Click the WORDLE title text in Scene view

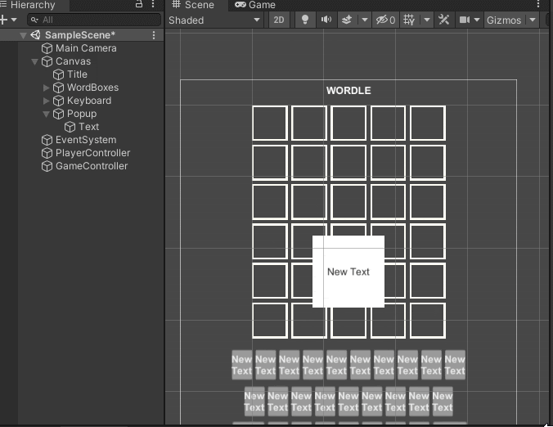348,91
